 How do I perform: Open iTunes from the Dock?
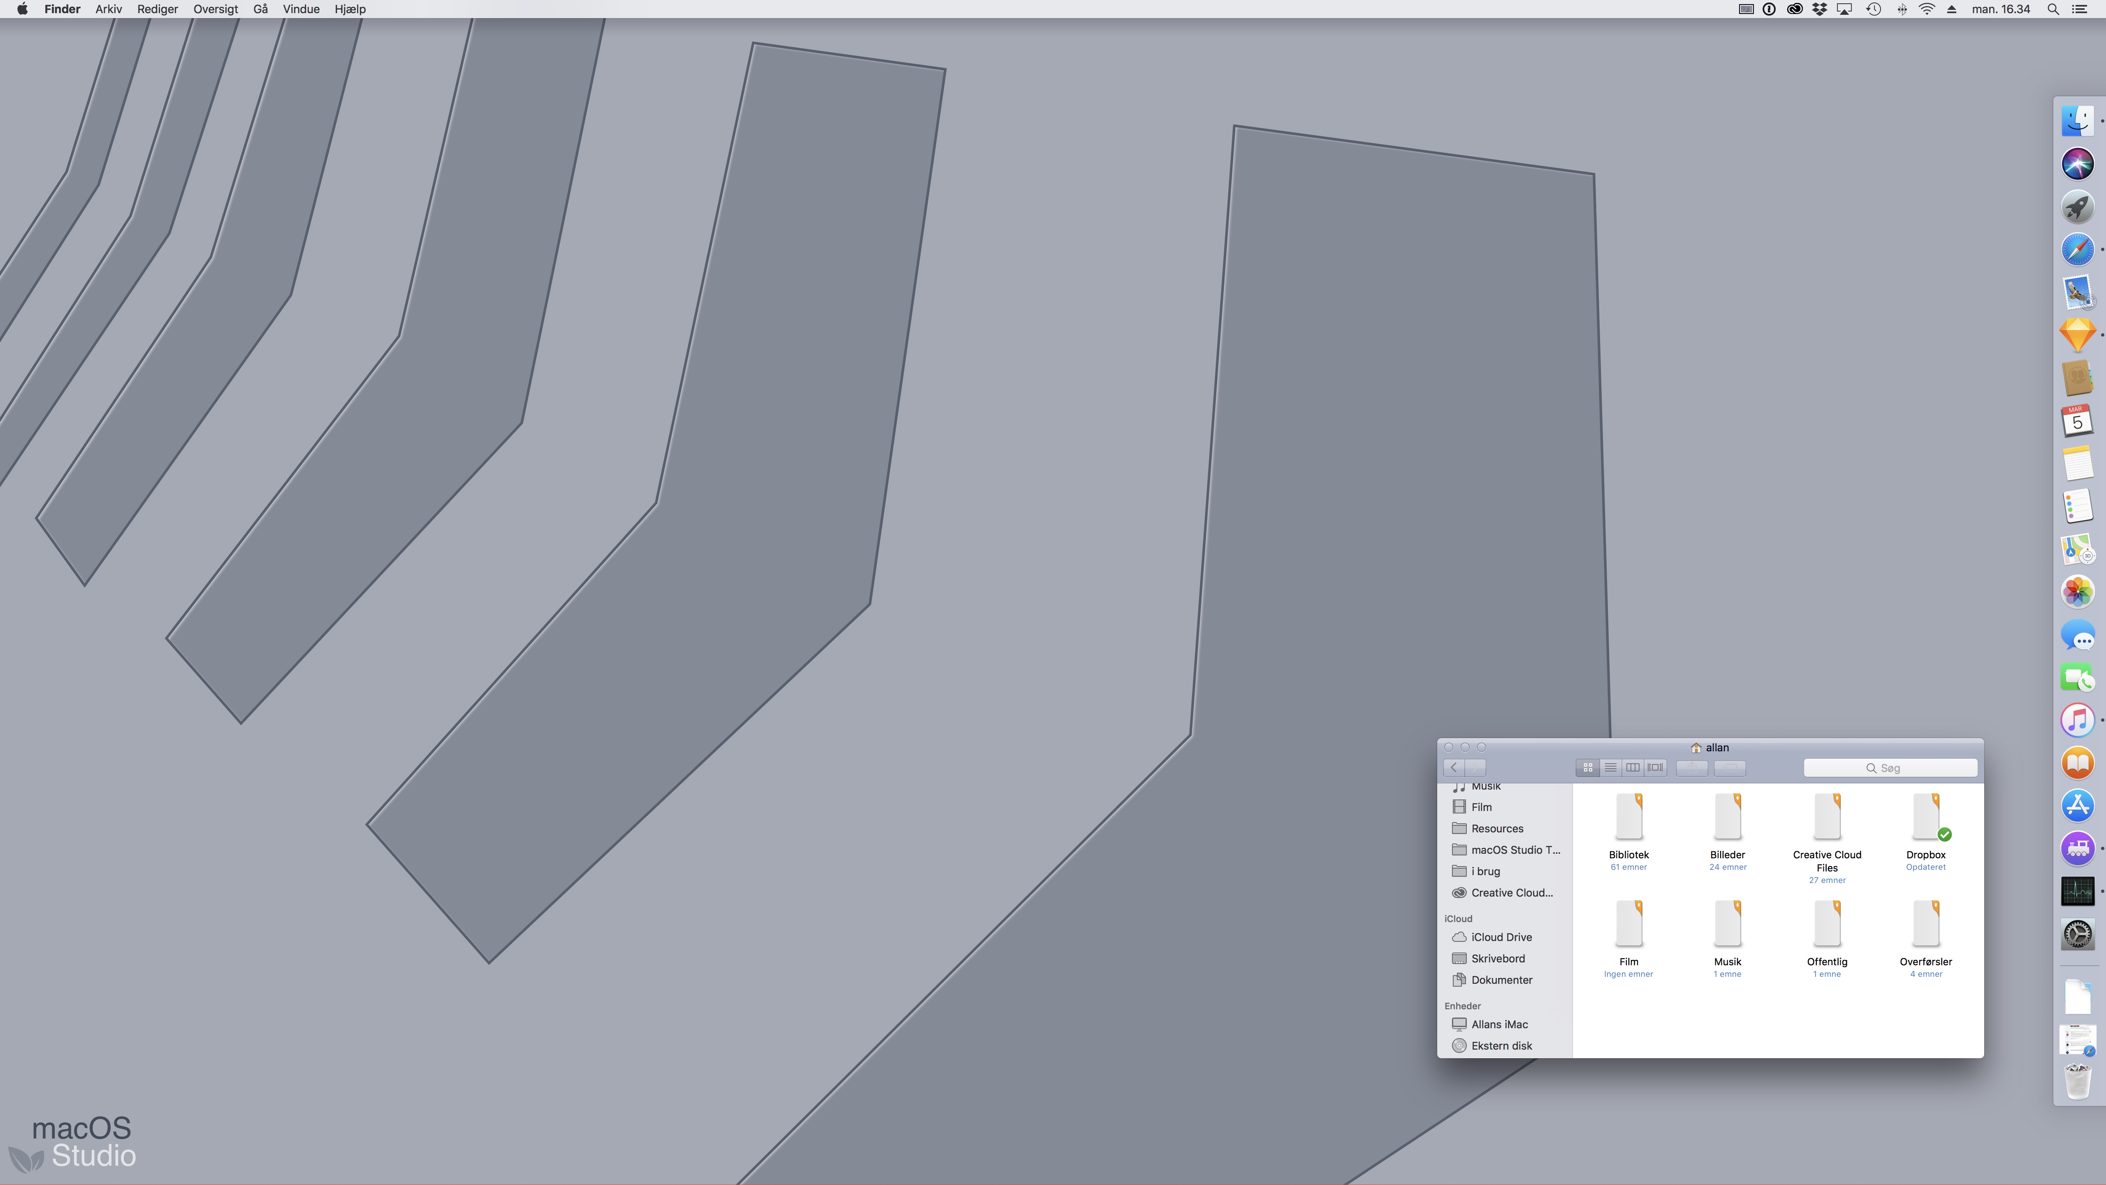(x=2076, y=720)
